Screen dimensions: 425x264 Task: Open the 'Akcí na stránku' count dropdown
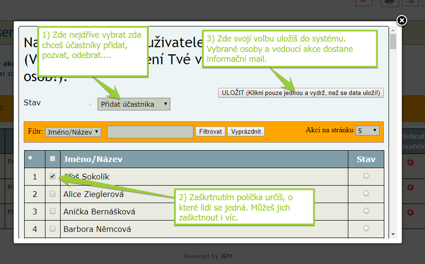point(368,130)
